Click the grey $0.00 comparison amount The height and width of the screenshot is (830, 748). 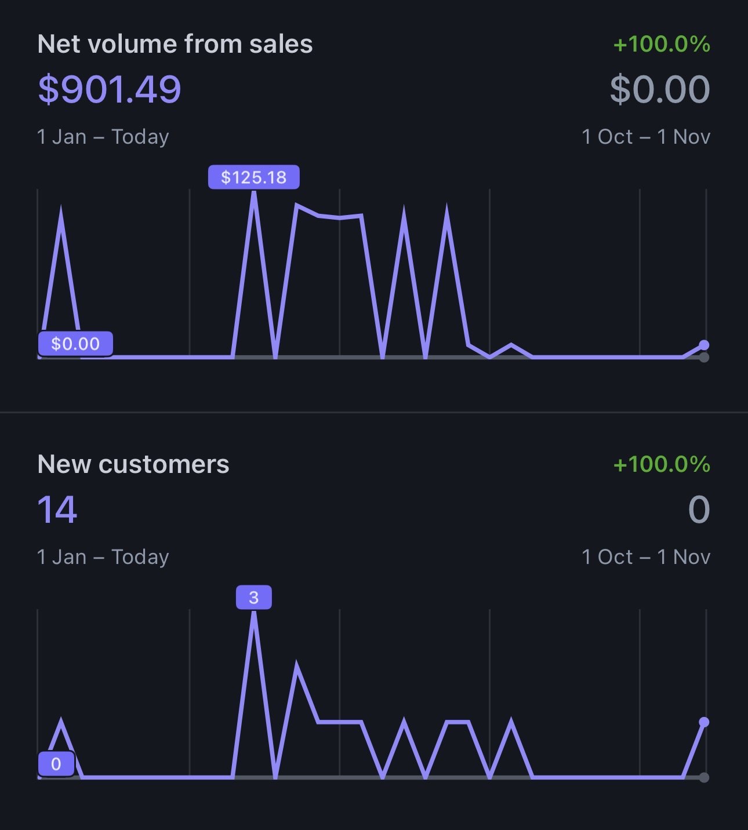659,89
